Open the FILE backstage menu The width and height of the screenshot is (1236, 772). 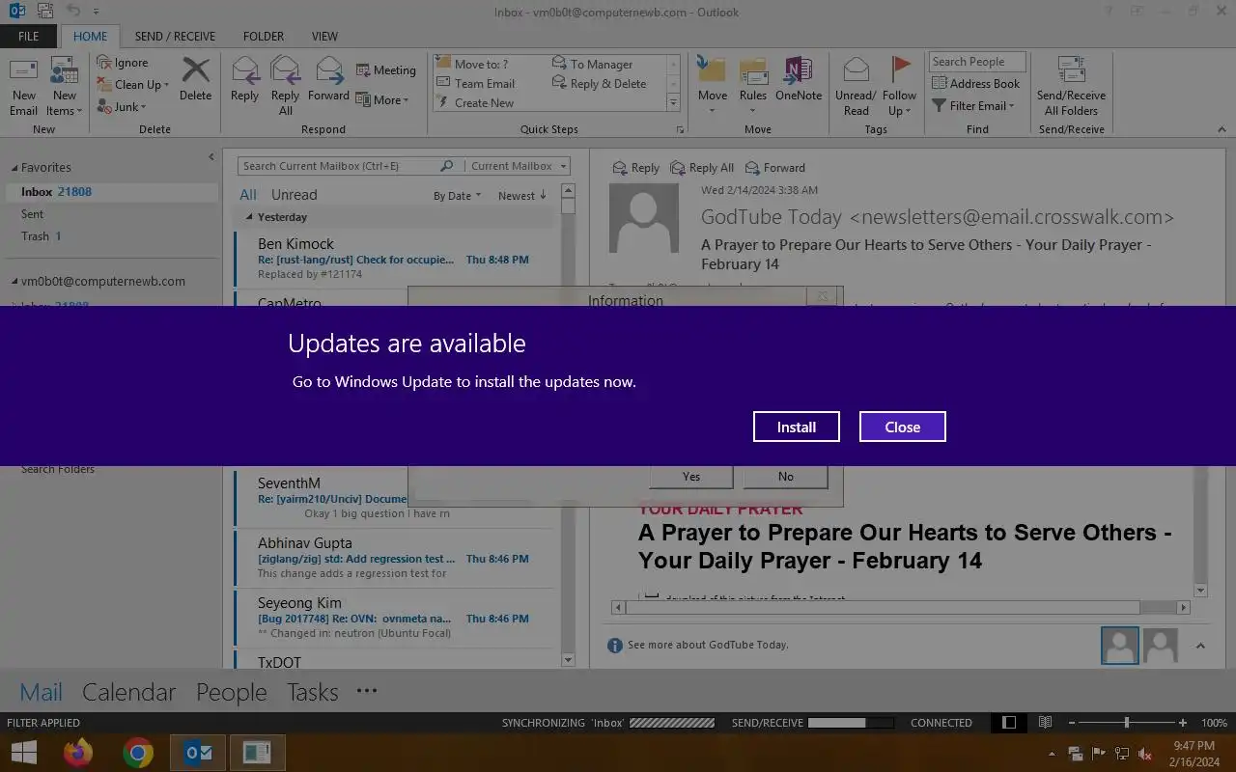(29, 37)
